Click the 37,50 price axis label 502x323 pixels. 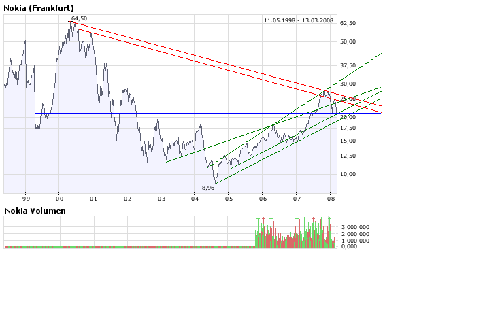[348, 65]
